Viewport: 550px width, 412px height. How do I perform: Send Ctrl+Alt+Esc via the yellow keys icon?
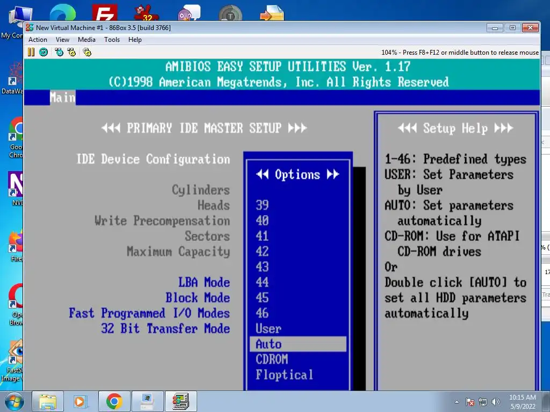pyautogui.click(x=71, y=52)
